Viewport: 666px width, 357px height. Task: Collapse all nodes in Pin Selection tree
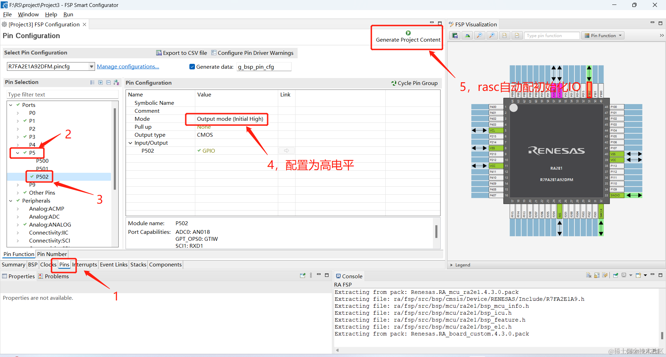(108, 83)
